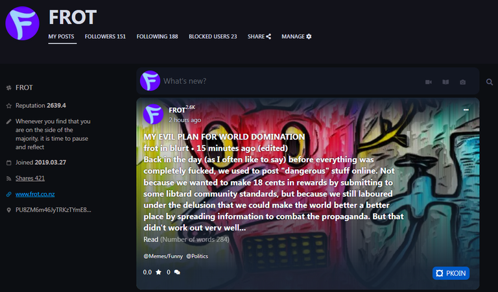498x292 pixels.
Task: Click the article book icon in composer
Action: (x=445, y=82)
